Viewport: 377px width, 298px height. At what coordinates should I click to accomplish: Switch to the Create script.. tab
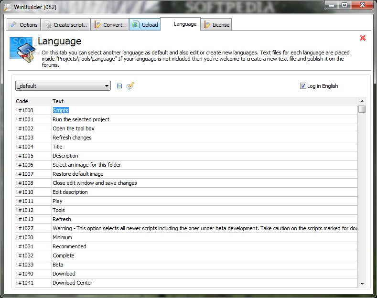coord(65,25)
